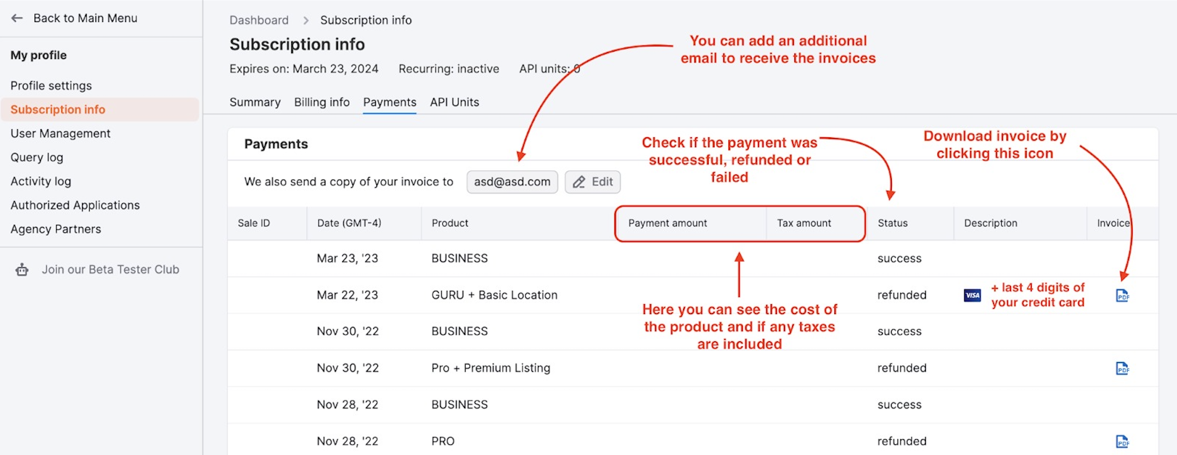Go to Dashboard via breadcrumb link
The height and width of the screenshot is (455, 1177).
tap(259, 21)
